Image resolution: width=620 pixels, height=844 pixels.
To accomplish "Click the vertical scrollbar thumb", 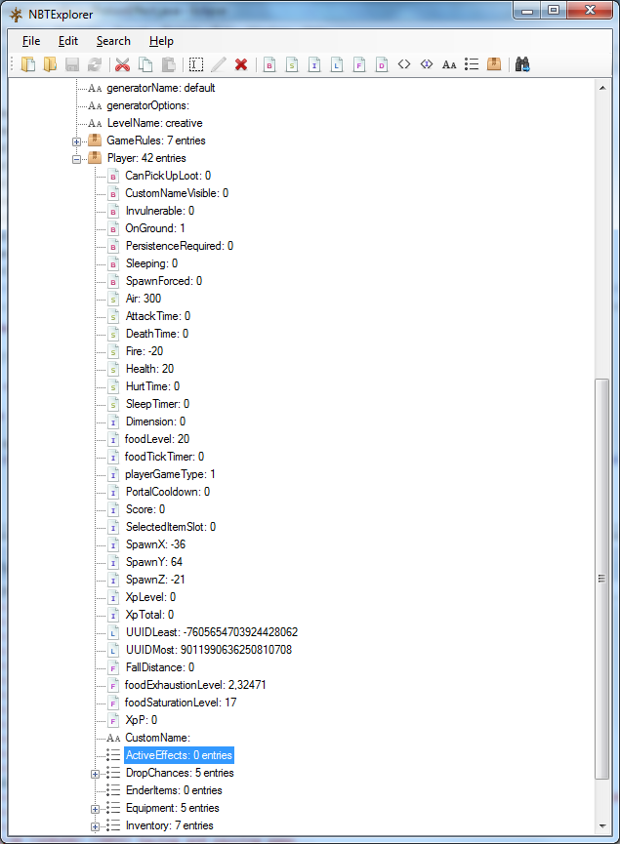I will (x=601, y=580).
